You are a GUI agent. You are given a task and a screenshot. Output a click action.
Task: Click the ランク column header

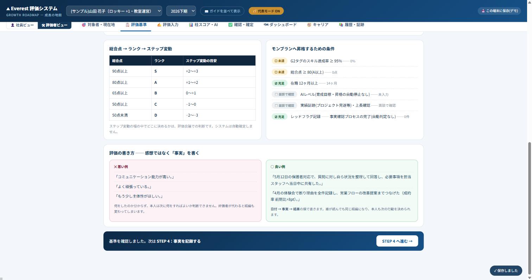coord(167,61)
